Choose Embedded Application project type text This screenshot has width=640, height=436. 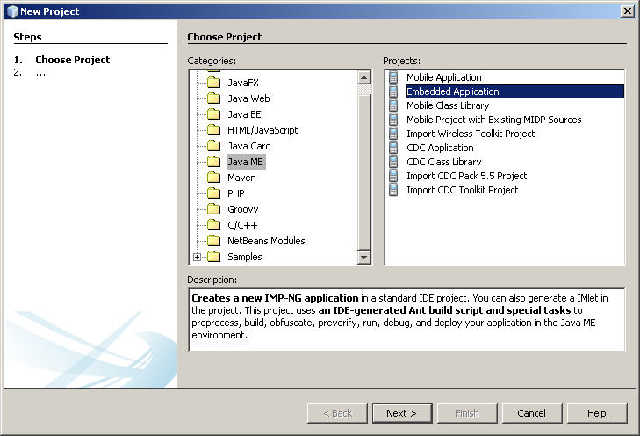[x=453, y=91]
